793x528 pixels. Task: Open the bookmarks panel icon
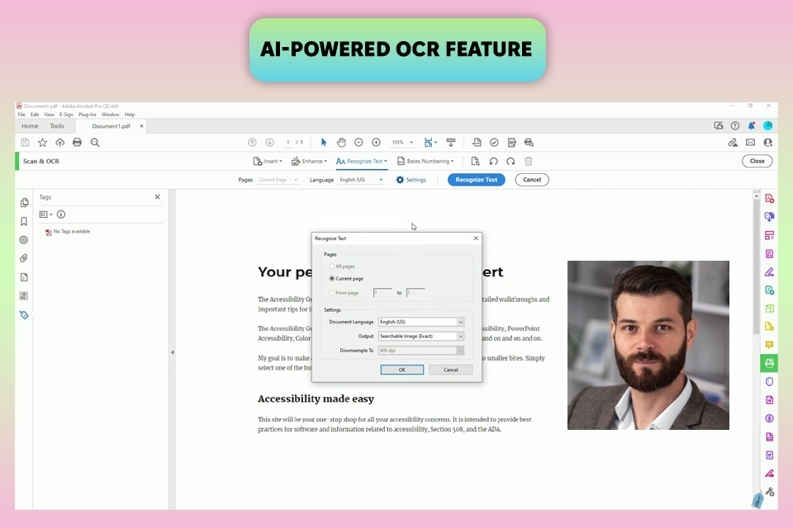click(x=24, y=221)
